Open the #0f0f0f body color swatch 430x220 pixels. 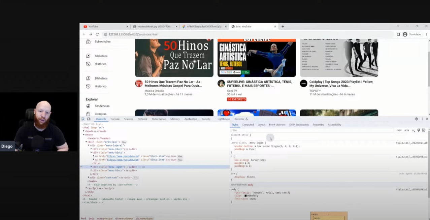pyautogui.click(x=245, y=196)
